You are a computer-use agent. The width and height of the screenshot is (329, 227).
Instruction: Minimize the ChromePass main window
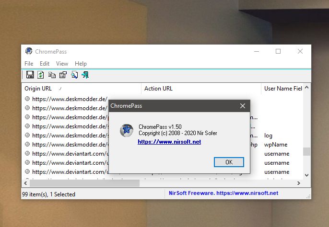tap(257, 51)
